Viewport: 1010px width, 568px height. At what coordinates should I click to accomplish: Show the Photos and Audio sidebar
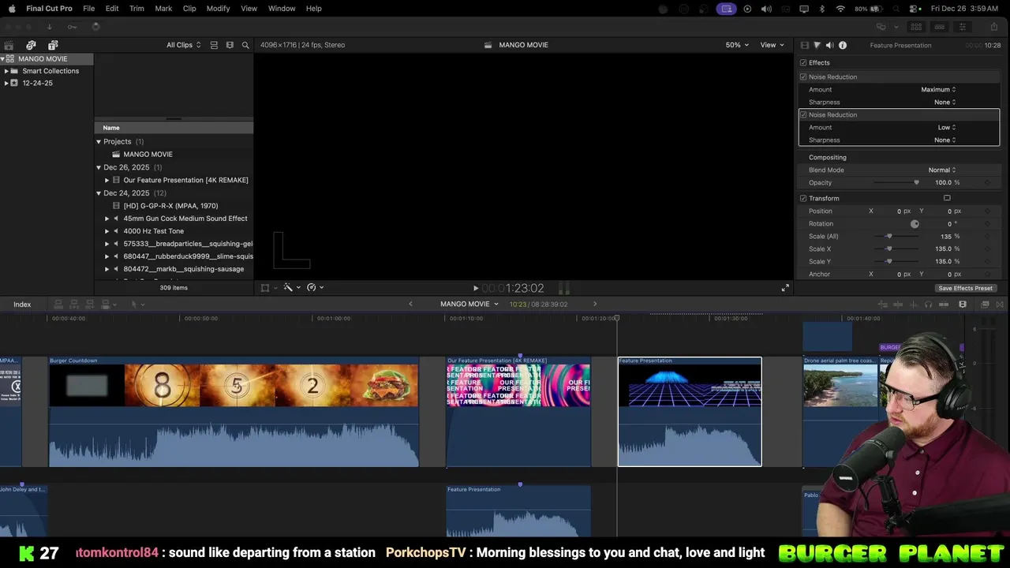coord(31,45)
